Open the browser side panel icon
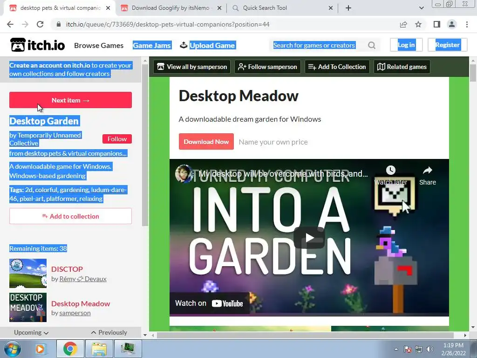 click(x=437, y=24)
